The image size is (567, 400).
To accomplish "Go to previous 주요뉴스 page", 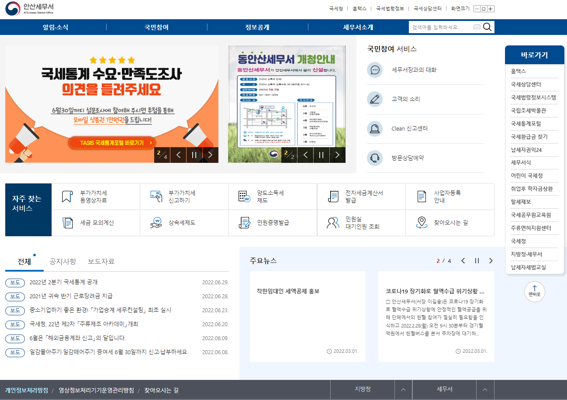I will click(463, 261).
